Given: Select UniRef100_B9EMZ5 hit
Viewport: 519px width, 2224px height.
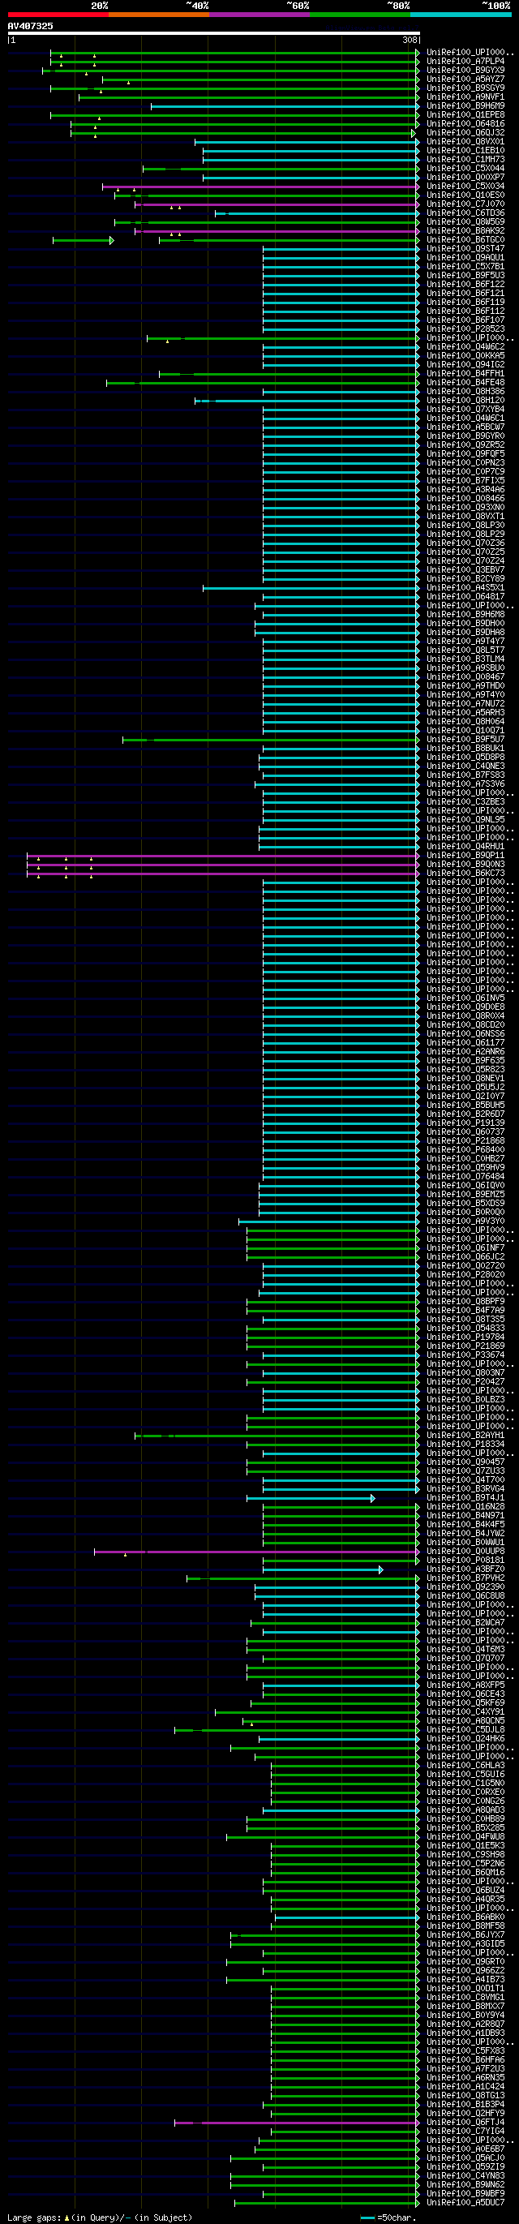Looking at the screenshot, I should coord(465,1195).
